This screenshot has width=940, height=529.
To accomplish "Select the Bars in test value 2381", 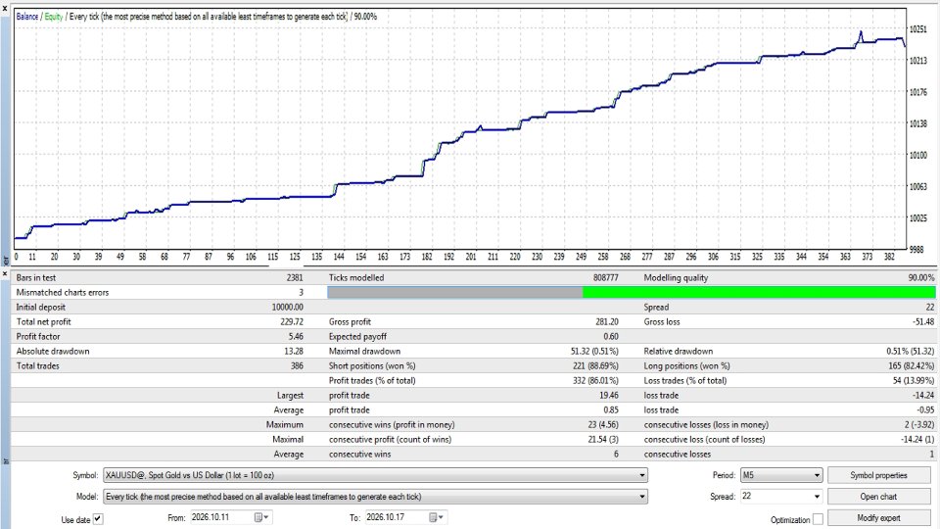I will (295, 277).
